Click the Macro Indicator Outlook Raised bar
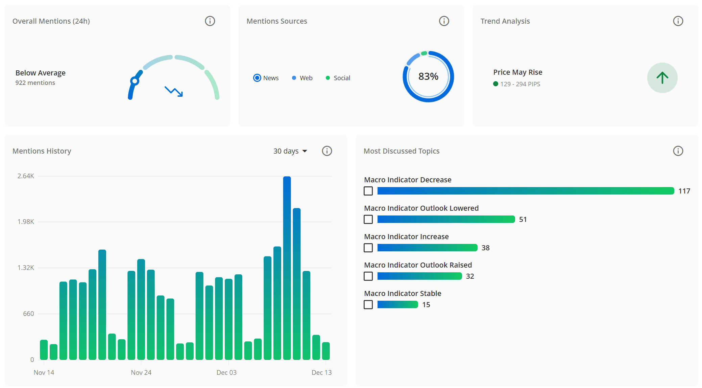The width and height of the screenshot is (702, 388). 419,276
